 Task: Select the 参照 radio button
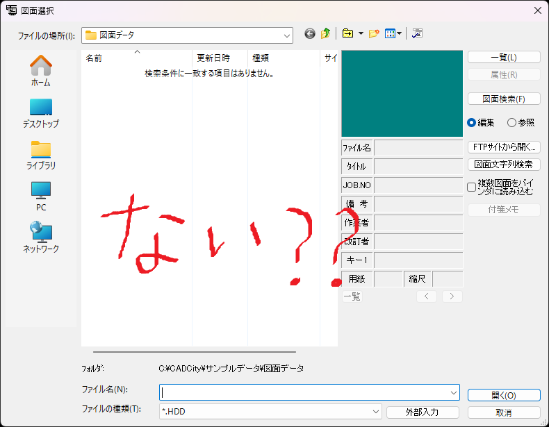click(x=512, y=122)
